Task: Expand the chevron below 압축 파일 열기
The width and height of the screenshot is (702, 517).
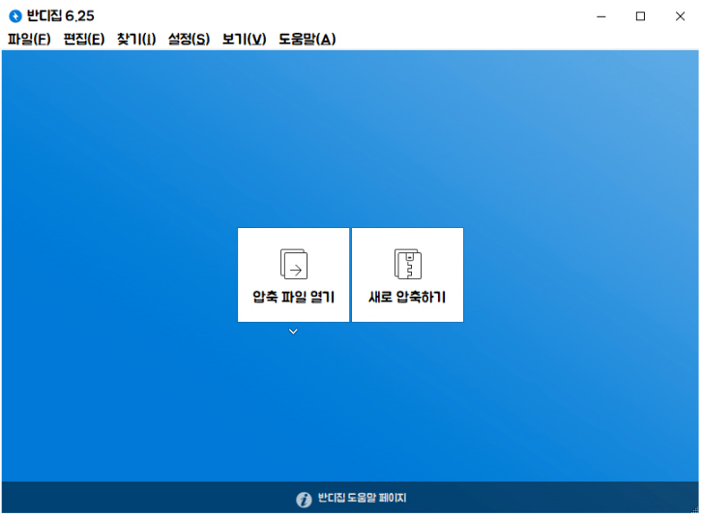Action: point(293,331)
